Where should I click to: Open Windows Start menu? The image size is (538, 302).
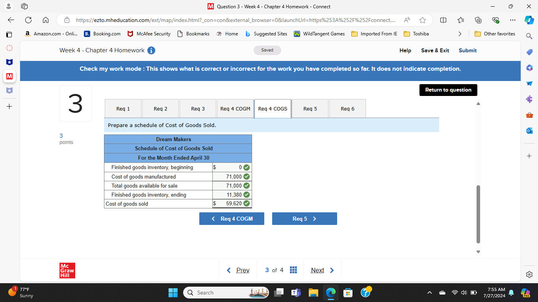[173, 293]
